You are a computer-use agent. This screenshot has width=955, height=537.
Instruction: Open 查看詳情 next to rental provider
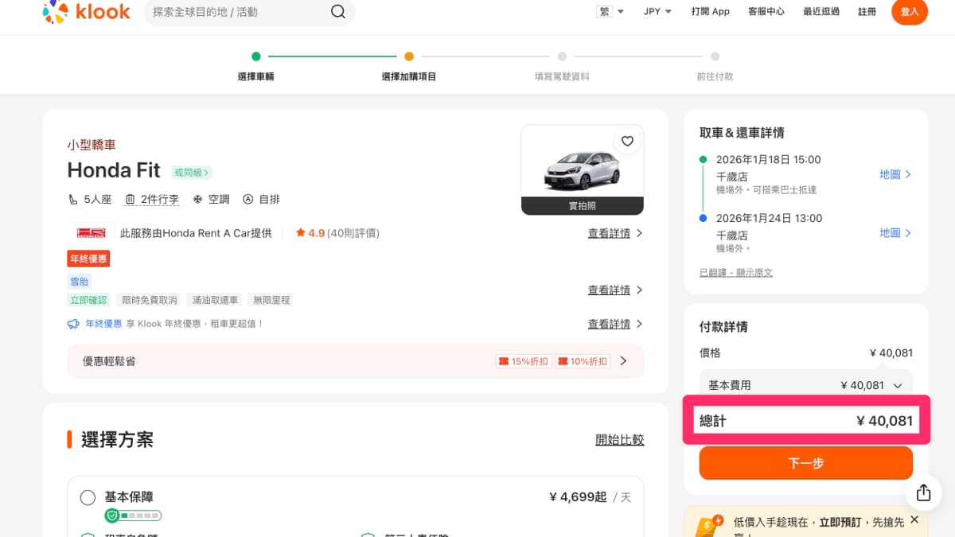pos(615,233)
